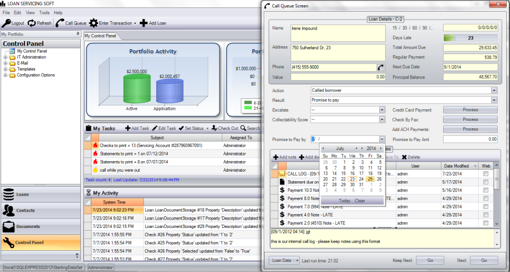Select Statement due document icon row
This screenshot has height=272, width=510.
tap(282, 182)
